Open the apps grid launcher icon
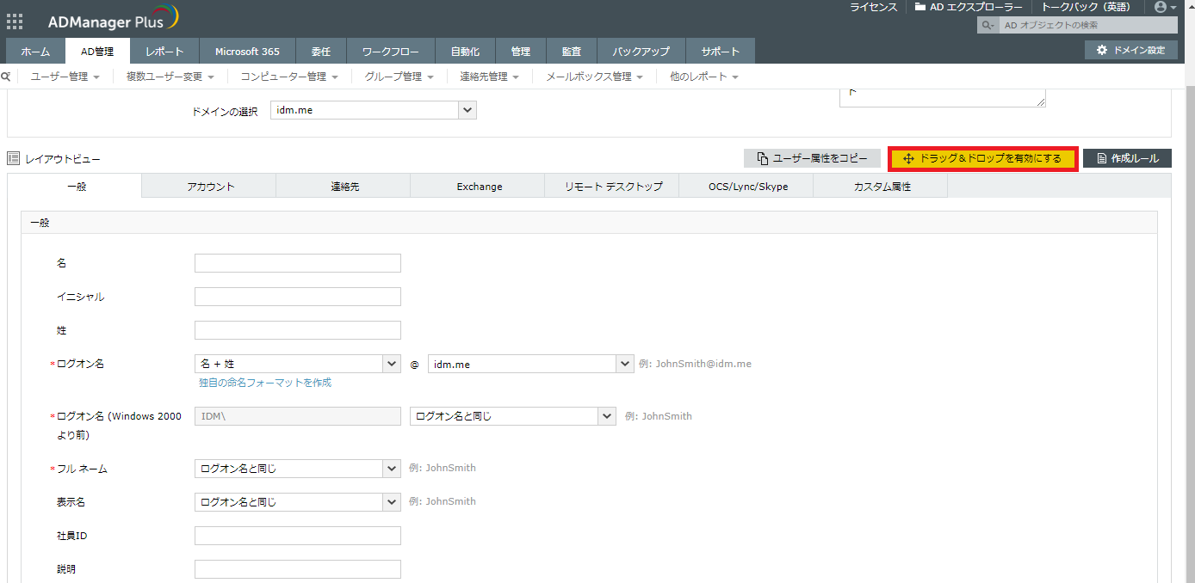1195x583 pixels. click(x=15, y=21)
